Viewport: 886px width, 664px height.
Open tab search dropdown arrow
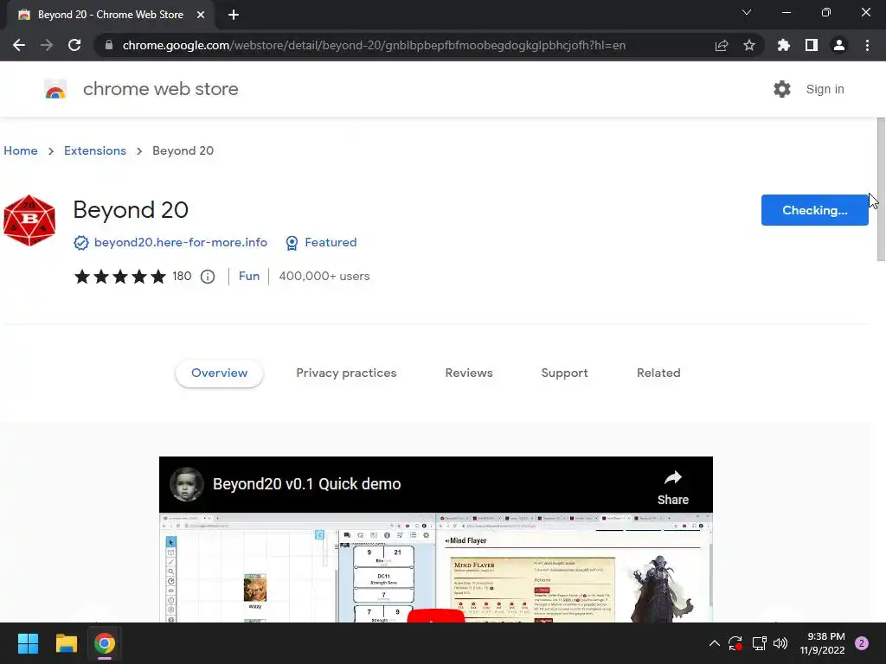(747, 12)
